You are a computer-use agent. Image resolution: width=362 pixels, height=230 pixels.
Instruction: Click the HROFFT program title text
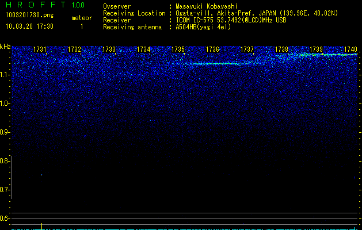[36, 5]
